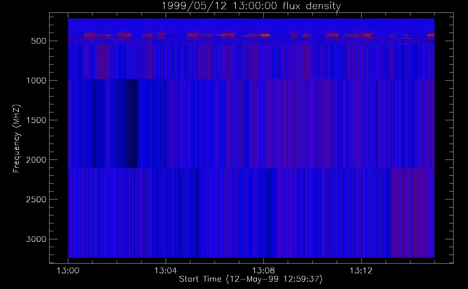Click the "Frequency (MHZ)" y-axis label
The height and width of the screenshot is (289, 468).
coord(16,139)
